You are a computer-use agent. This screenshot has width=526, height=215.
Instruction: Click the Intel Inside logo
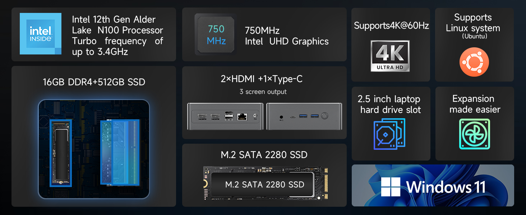pyautogui.click(x=41, y=34)
